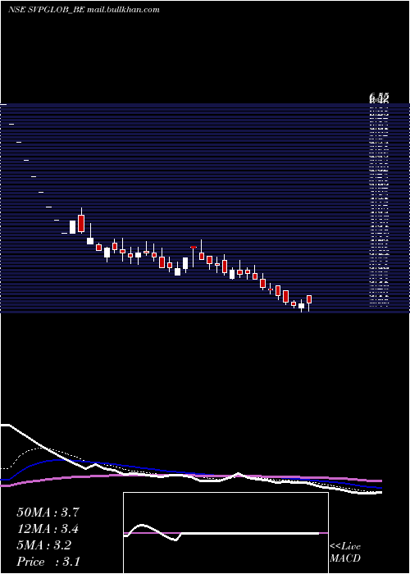Select the Price : 3.1 value
This screenshot has height=574, width=410.
tap(48, 562)
